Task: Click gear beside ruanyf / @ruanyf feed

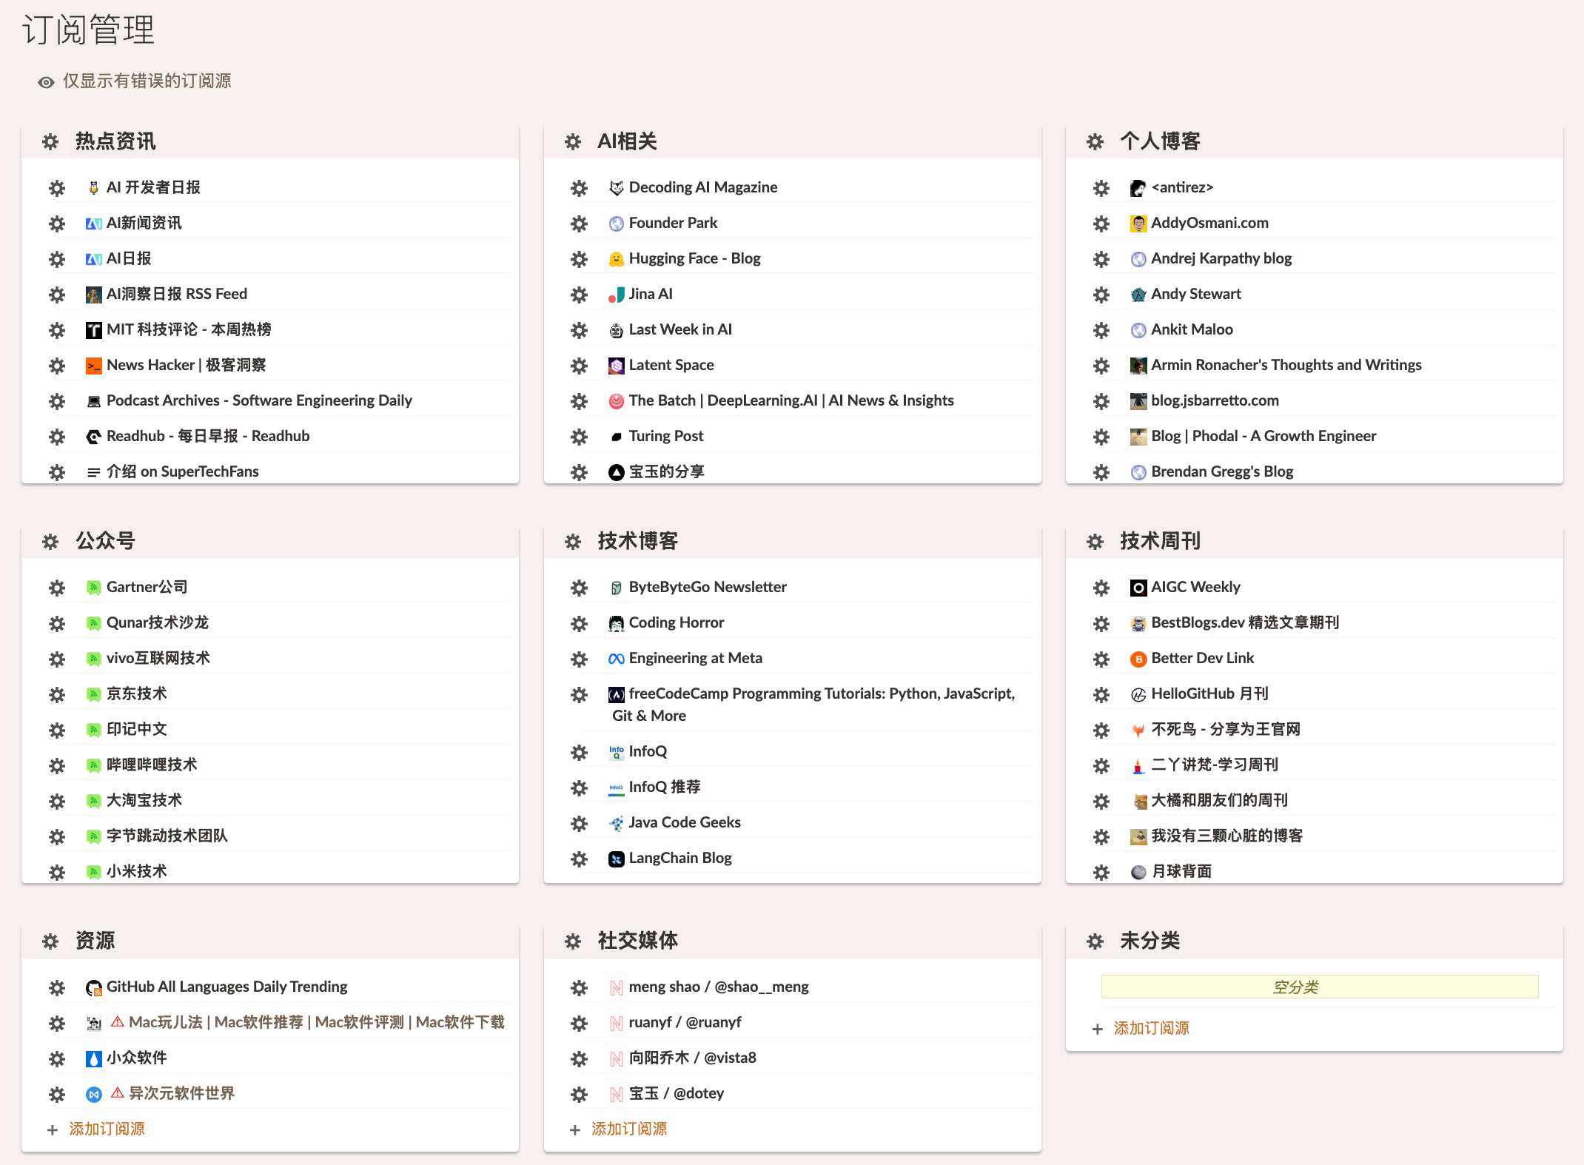Action: pyautogui.click(x=579, y=1023)
